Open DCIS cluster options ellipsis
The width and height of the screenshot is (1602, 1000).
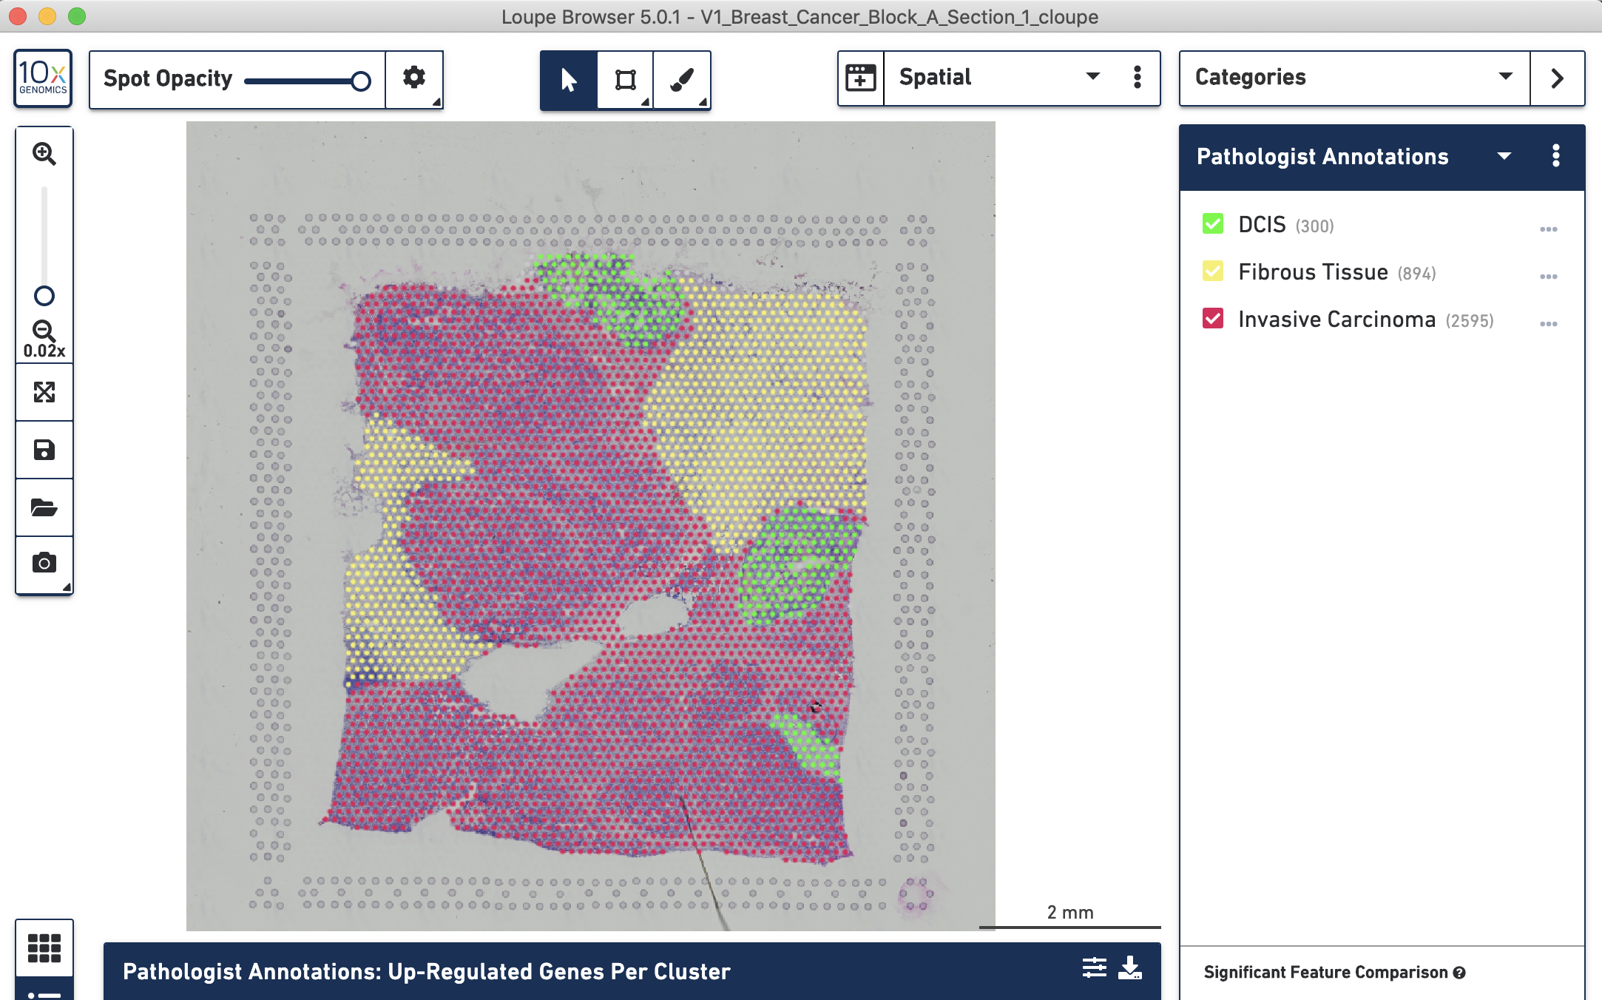[x=1549, y=229]
